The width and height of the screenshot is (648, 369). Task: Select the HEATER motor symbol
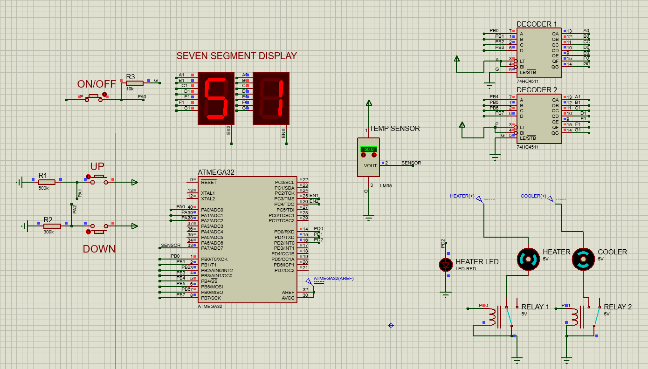[x=529, y=259]
